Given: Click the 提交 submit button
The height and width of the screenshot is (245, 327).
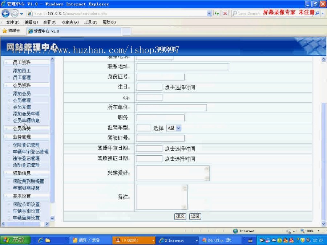Looking at the screenshot, I should (x=180, y=216).
